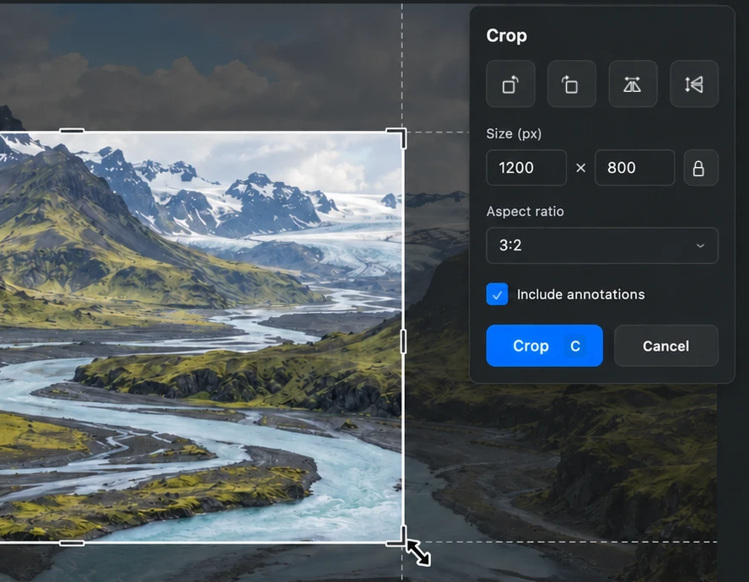This screenshot has width=749, height=582.
Task: Click the top edge crop handle
Action: coord(72,131)
